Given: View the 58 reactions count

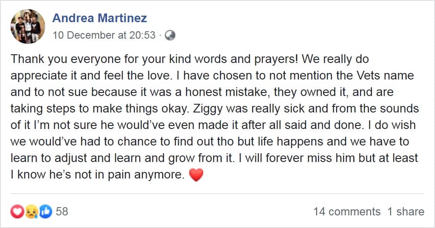Looking at the screenshot, I should pos(62,211).
